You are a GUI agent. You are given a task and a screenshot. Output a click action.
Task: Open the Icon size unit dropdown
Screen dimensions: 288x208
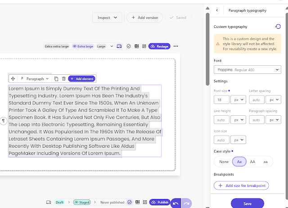pos(238,140)
